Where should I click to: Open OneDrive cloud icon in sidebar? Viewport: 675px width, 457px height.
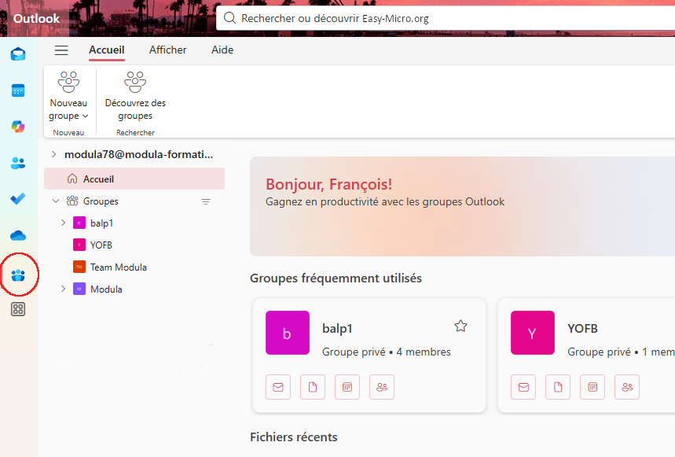pos(18,236)
